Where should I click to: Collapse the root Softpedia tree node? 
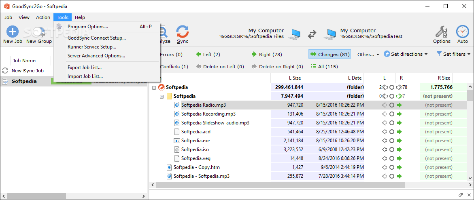coord(154,88)
